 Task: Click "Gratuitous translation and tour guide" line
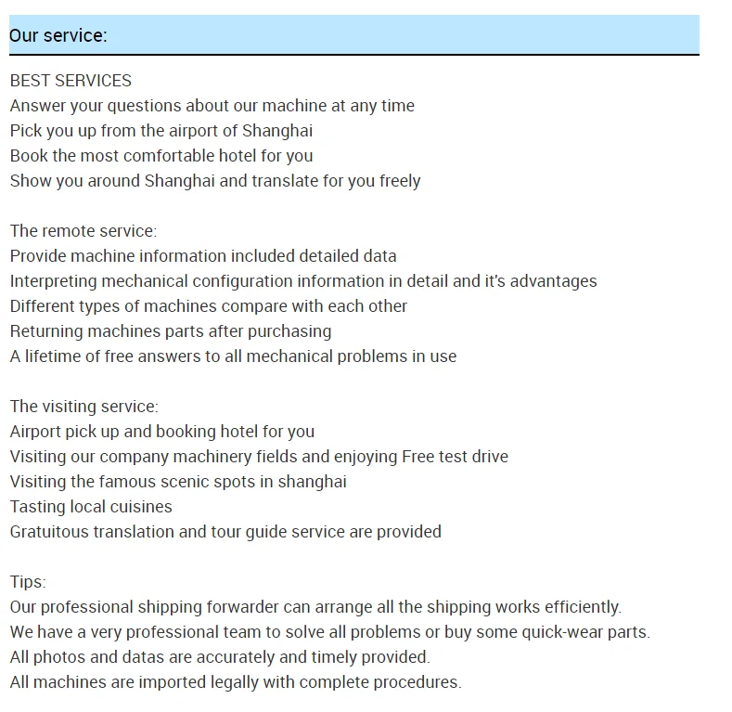click(225, 532)
